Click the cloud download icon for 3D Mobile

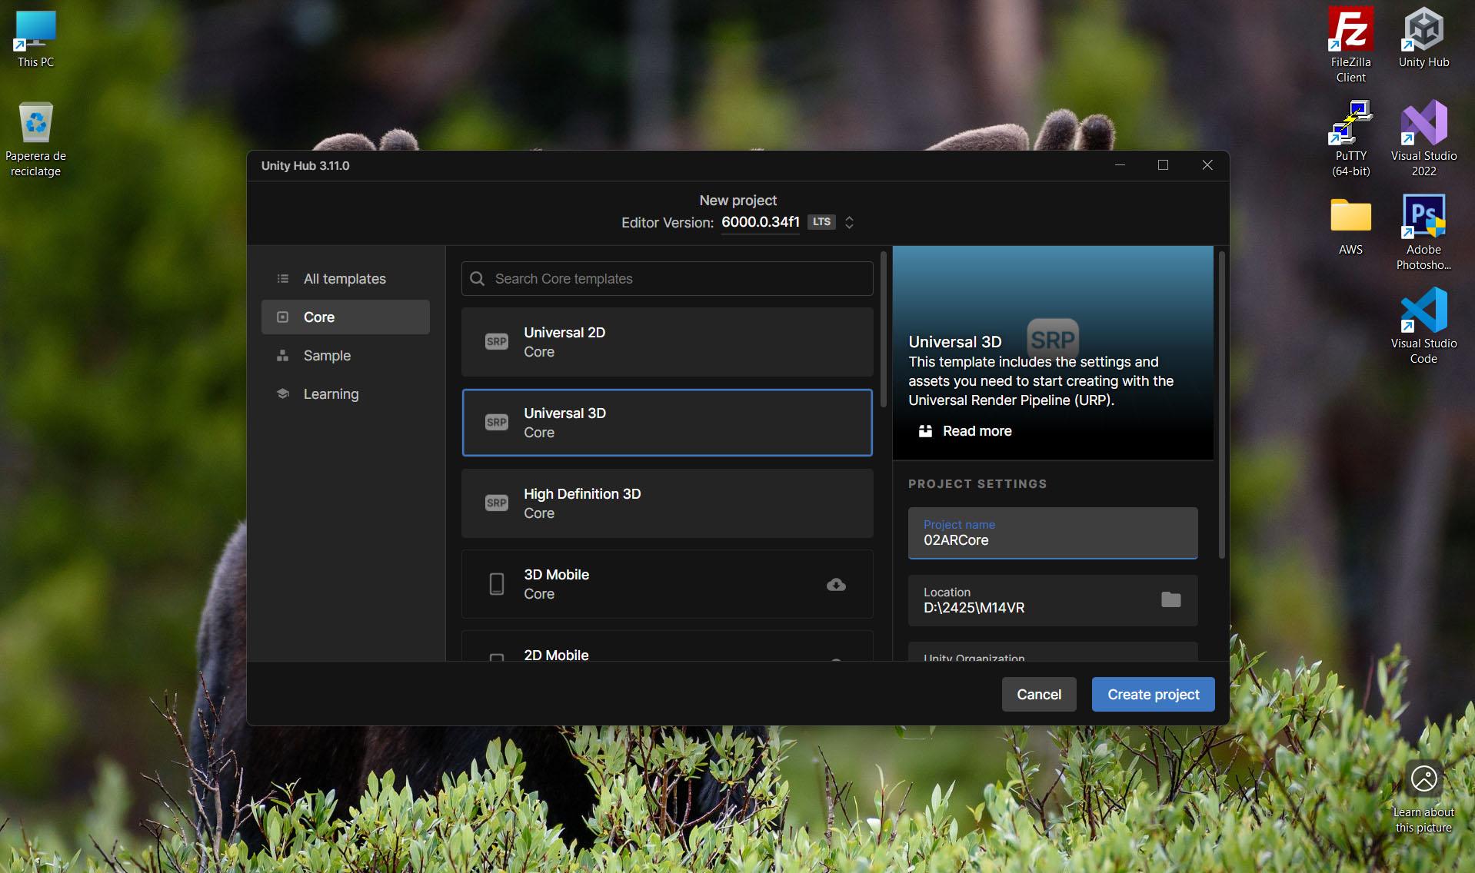836,585
